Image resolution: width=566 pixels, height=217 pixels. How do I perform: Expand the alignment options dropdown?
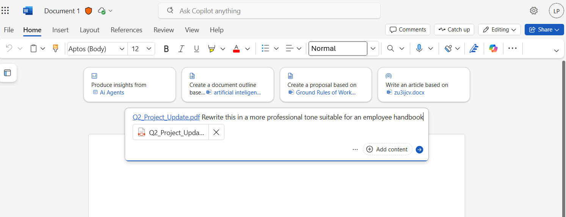pos(299,49)
